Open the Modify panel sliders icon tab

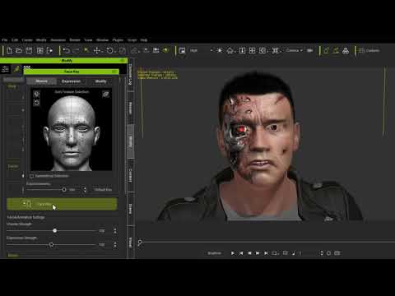tap(5, 69)
